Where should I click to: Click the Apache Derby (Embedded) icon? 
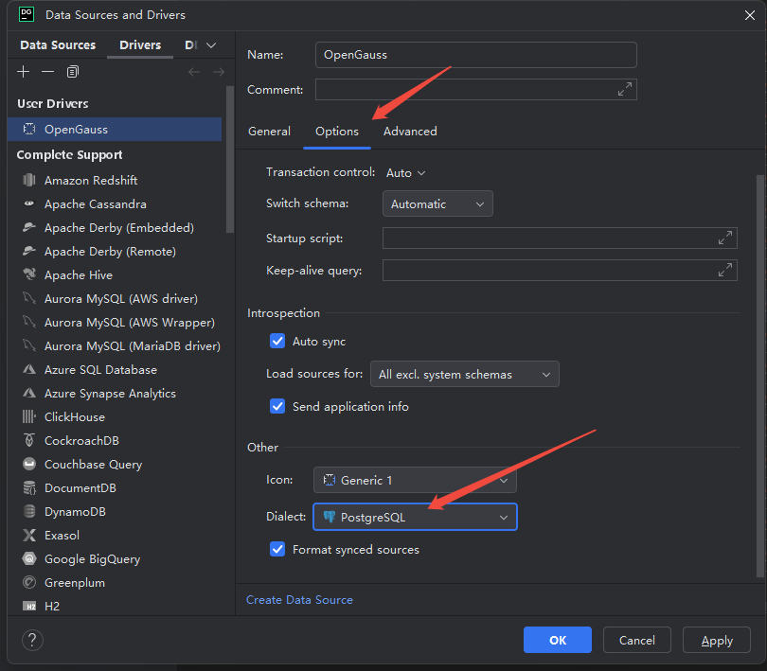pos(29,227)
